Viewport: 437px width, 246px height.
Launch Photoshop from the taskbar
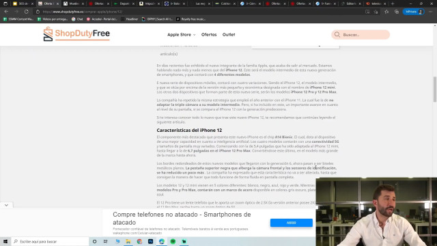click(x=150, y=241)
